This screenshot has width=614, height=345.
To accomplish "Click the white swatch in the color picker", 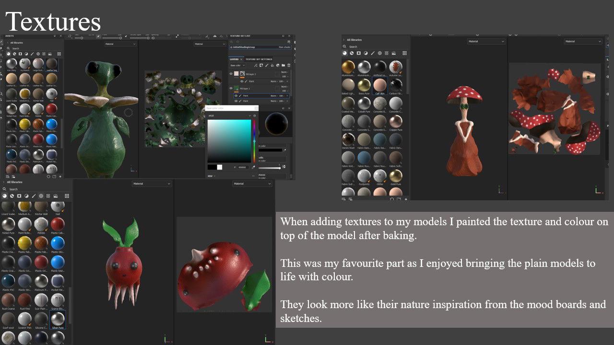I will point(220,167).
